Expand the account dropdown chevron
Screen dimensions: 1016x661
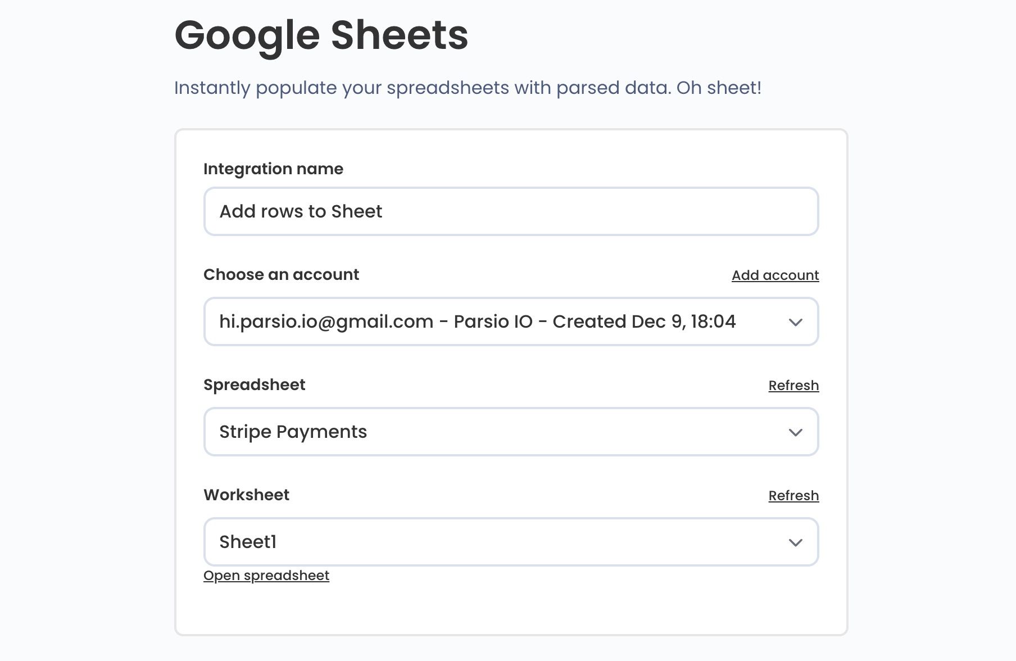pyautogui.click(x=795, y=322)
